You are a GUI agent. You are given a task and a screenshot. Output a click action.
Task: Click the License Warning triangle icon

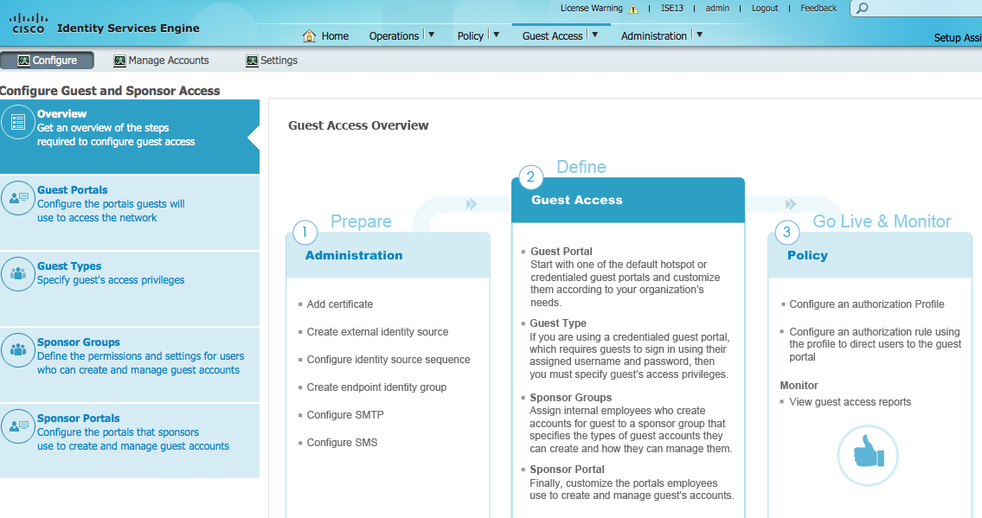pyautogui.click(x=633, y=9)
